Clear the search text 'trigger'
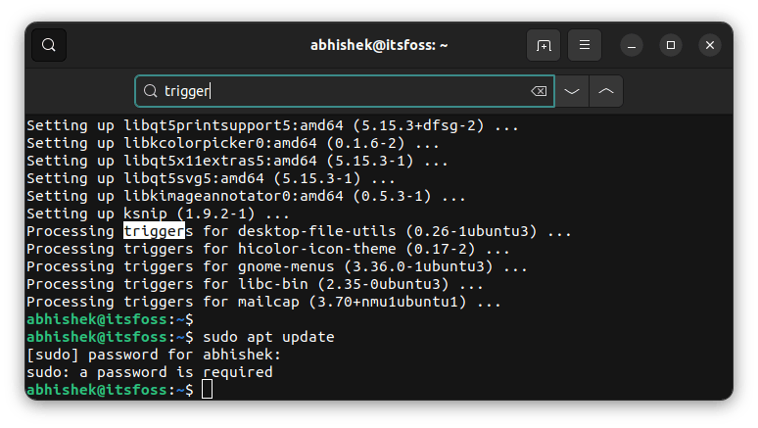The width and height of the screenshot is (758, 428). click(538, 91)
